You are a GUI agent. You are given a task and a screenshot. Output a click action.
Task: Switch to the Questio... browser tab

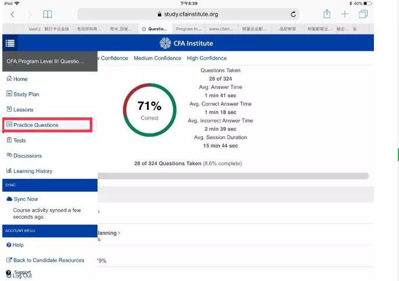click(155, 29)
